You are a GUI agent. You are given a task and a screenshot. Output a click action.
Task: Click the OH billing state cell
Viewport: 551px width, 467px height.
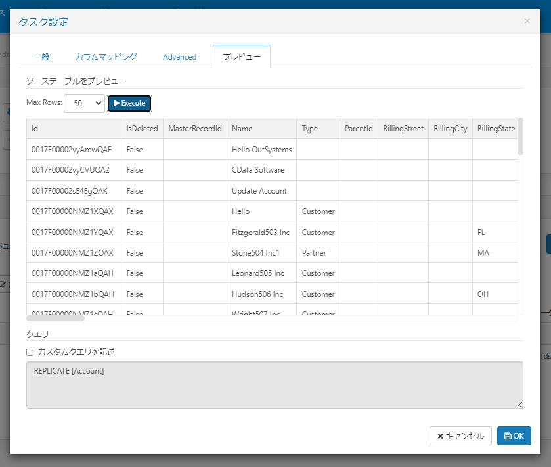(495, 294)
